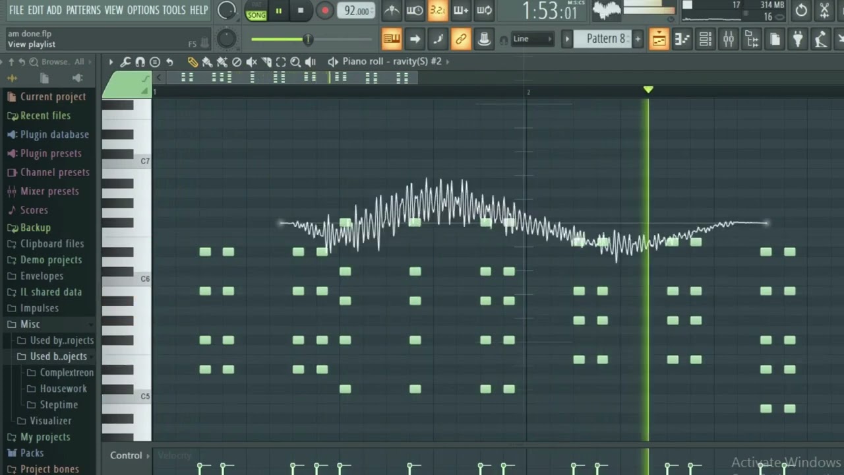The image size is (844, 475).
Task: Expand arrow after ravity(S) #2 title
Action: [448, 61]
